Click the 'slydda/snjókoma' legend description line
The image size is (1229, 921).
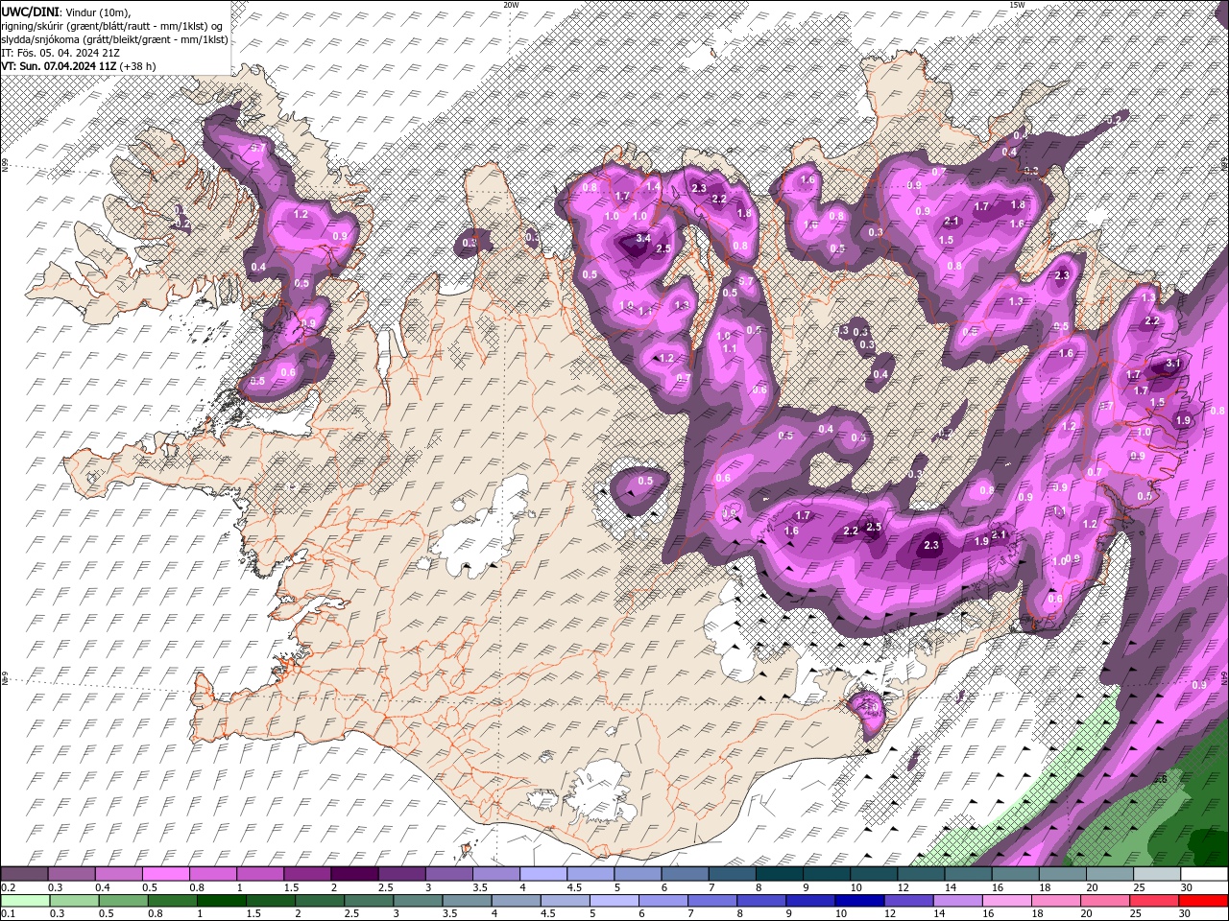[115, 39]
